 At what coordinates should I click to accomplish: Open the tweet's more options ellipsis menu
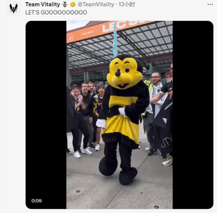pyautogui.click(x=210, y=4)
